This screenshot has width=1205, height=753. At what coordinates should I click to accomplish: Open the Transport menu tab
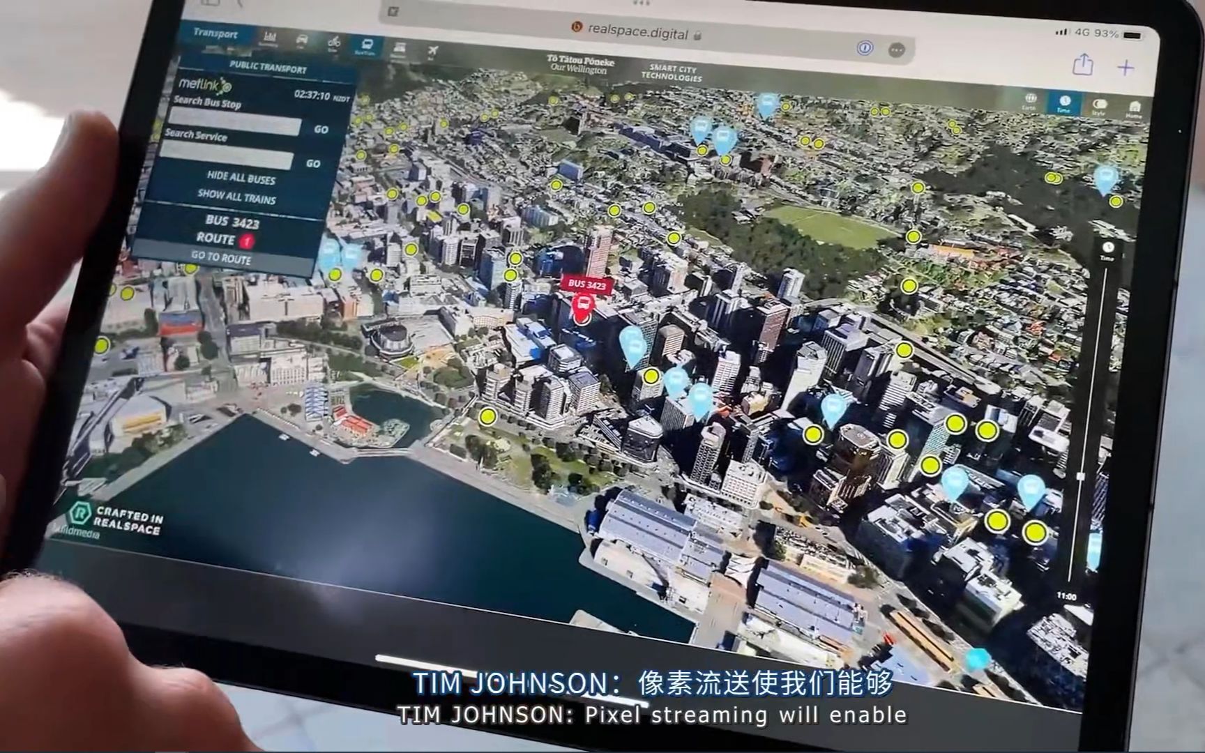pos(215,33)
